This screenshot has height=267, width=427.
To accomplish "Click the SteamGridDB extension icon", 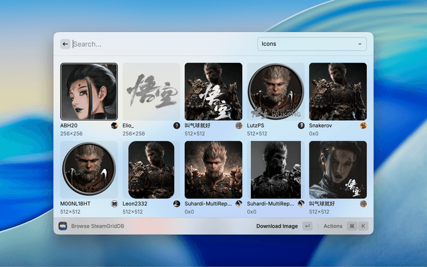I will (63, 226).
